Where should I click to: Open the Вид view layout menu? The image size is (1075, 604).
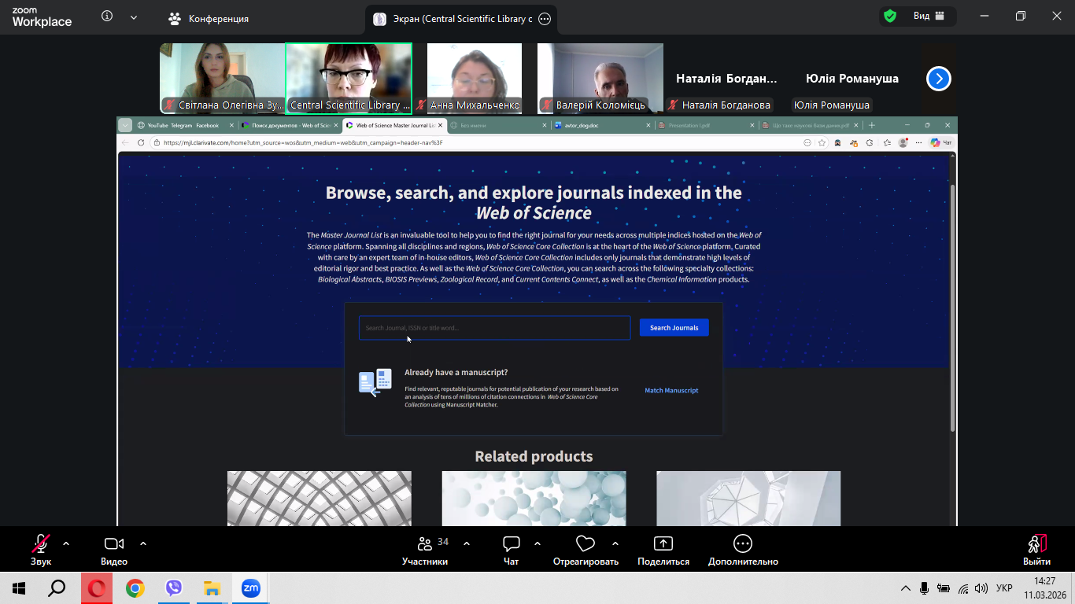929,17
